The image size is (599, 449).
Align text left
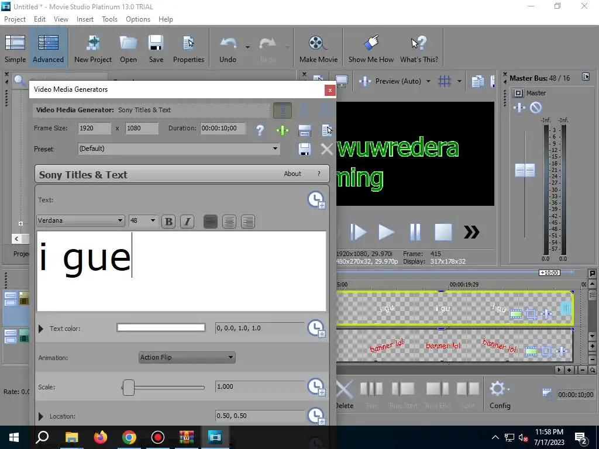point(211,222)
